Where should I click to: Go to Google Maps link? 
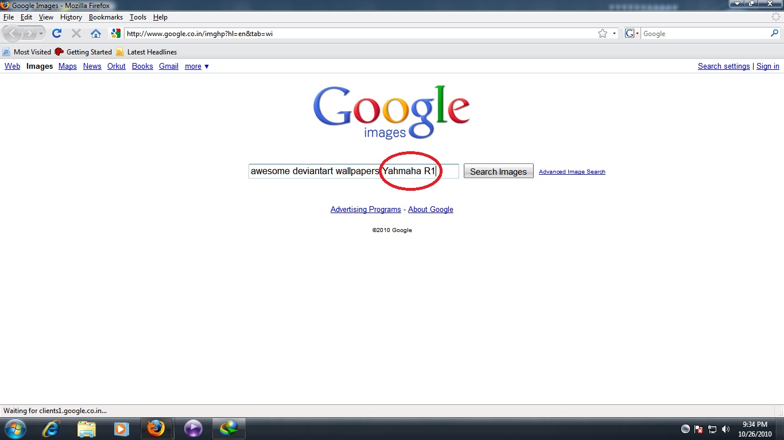coord(67,66)
